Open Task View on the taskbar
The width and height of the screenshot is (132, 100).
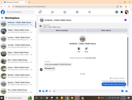point(41,98)
